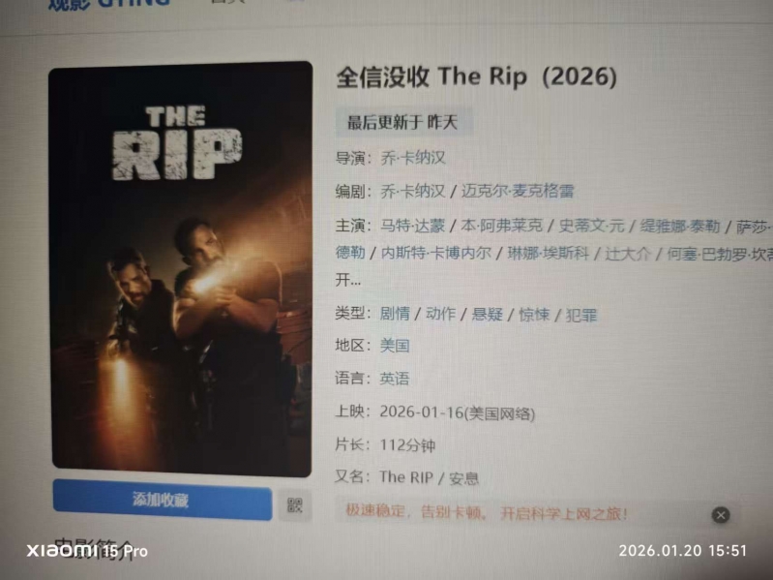
Task: Select genre tag 动作
Action: click(x=440, y=314)
